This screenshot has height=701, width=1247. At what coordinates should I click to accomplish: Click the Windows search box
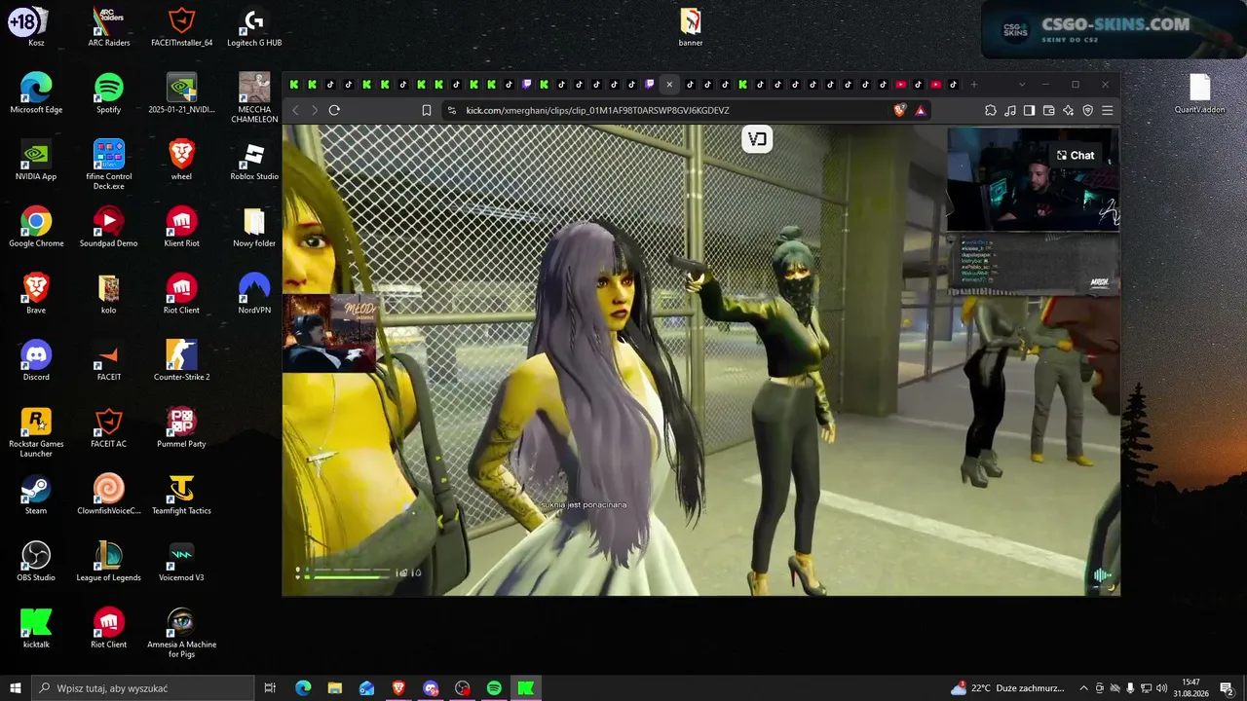[143, 688]
